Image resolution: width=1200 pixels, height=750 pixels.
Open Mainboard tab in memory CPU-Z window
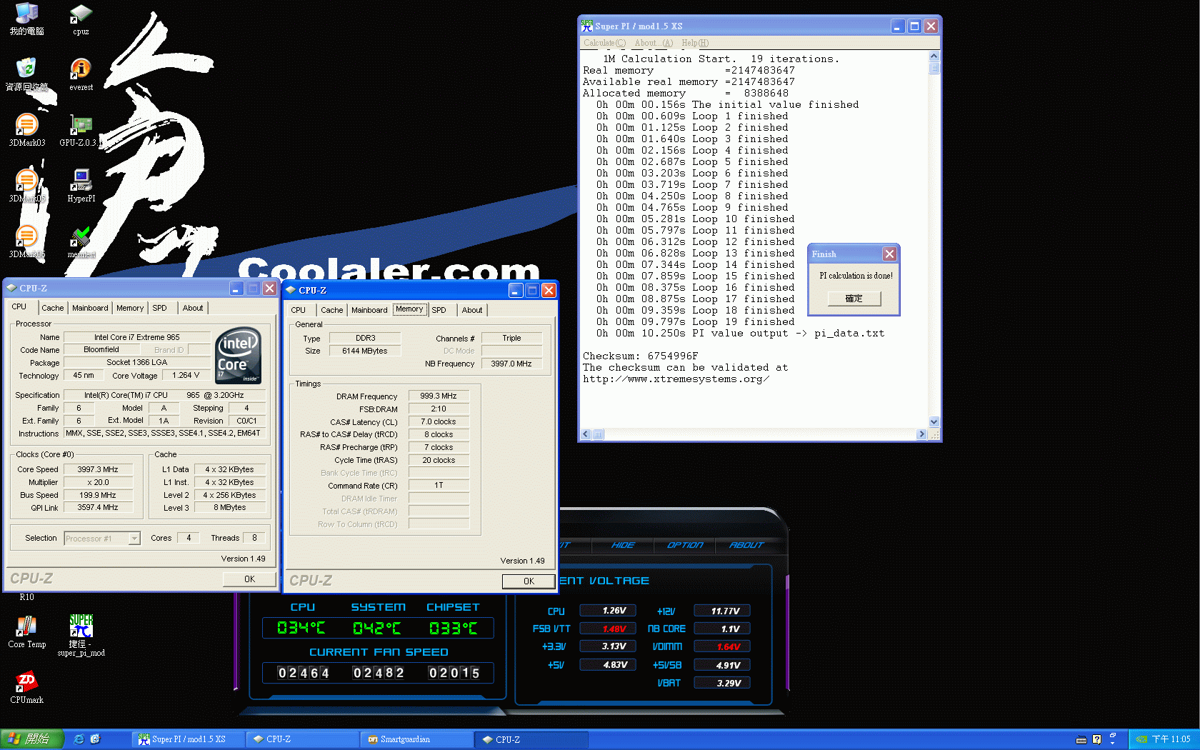[369, 310]
